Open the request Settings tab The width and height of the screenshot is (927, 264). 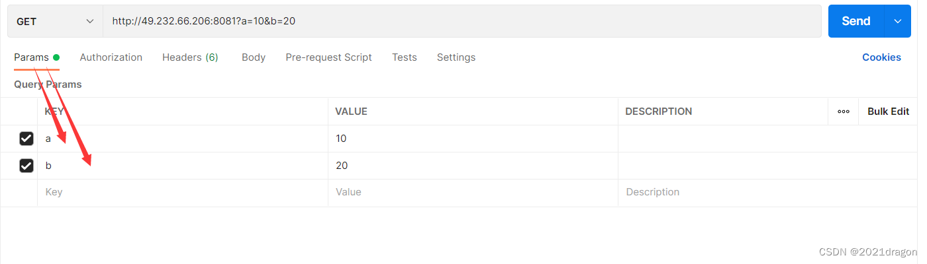pyautogui.click(x=456, y=57)
